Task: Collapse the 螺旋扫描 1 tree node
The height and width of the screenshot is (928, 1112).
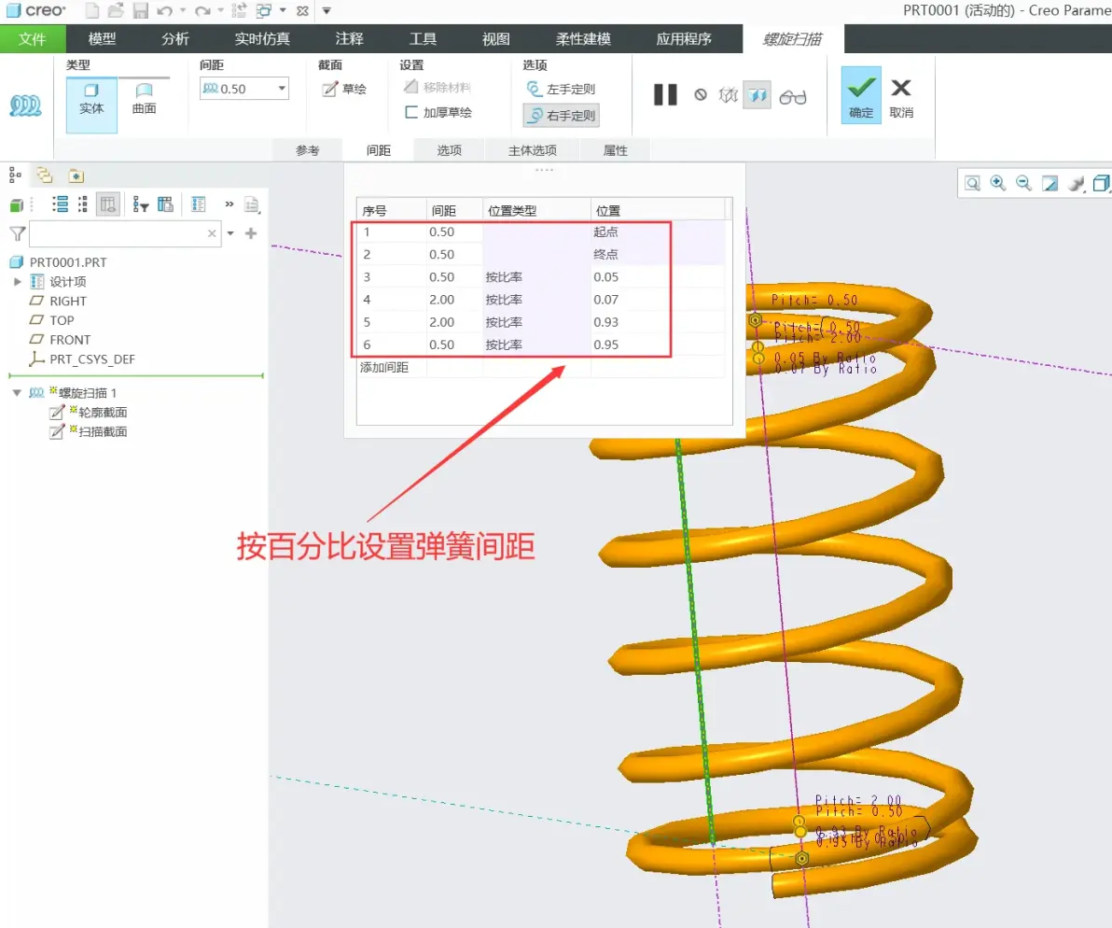Action: (16, 392)
